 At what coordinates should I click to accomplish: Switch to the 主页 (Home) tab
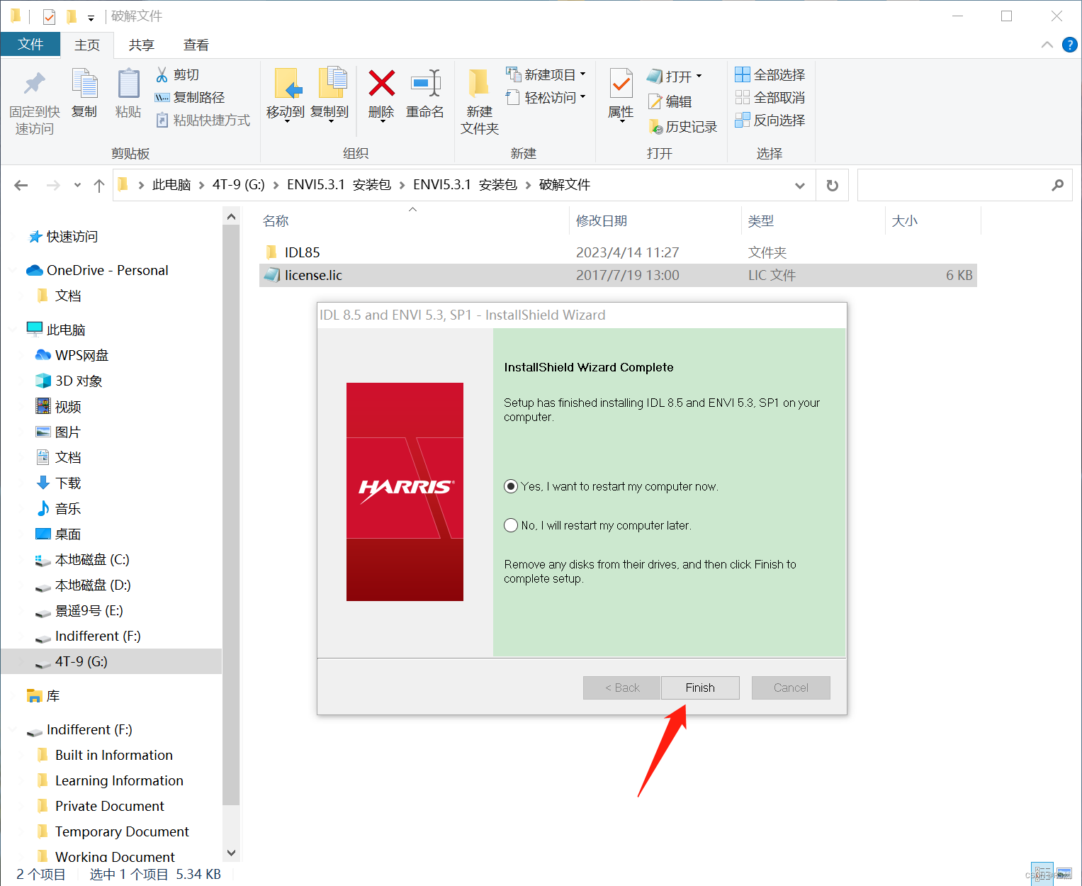point(87,45)
